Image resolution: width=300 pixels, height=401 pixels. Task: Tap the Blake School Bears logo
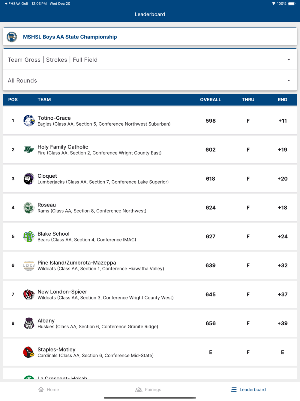29,237
